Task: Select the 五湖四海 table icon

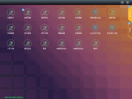Action: (78, 28)
